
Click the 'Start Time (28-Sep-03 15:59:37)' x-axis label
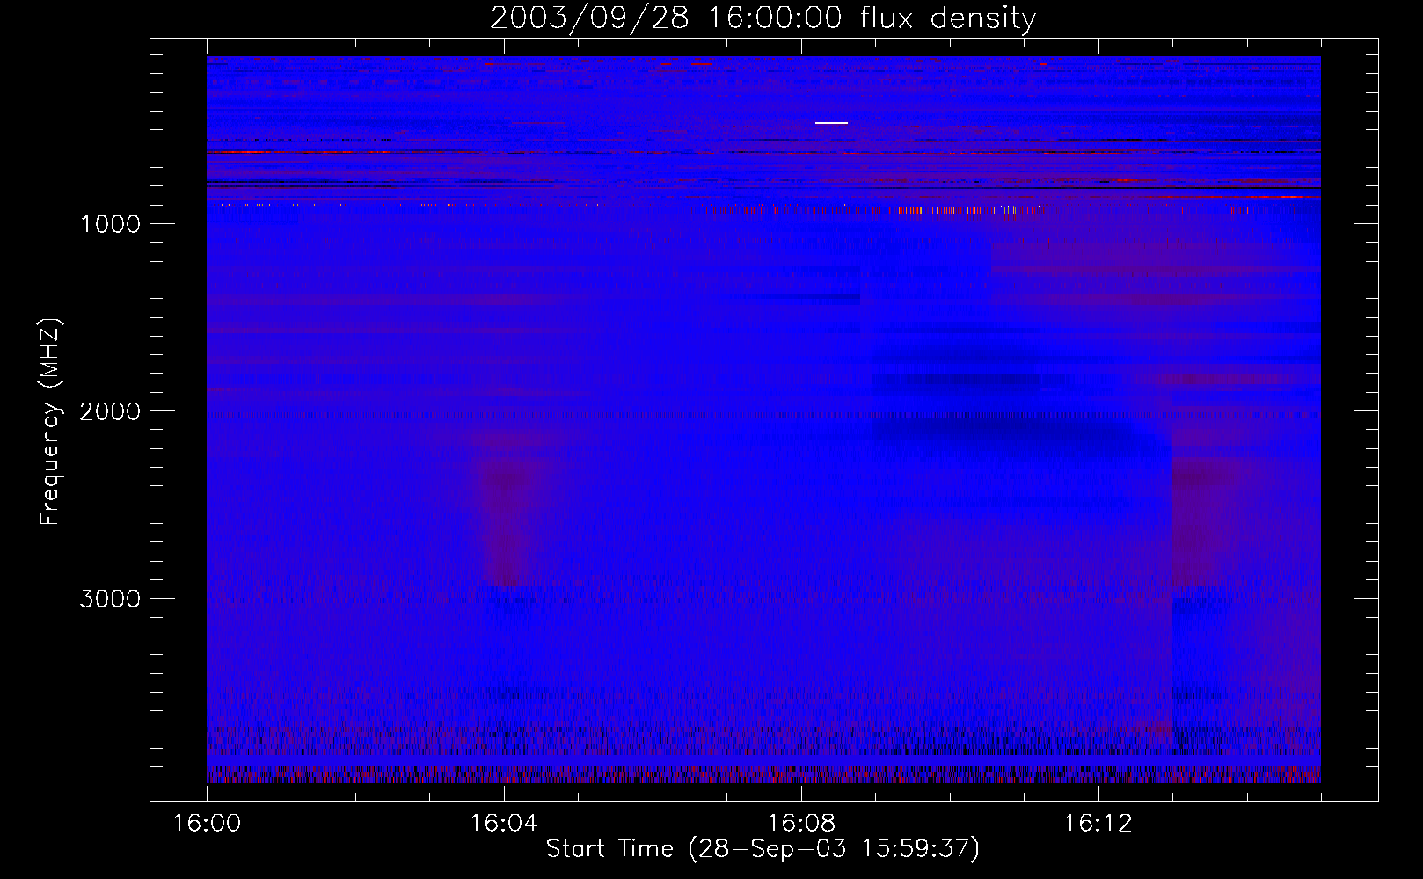coord(763,849)
